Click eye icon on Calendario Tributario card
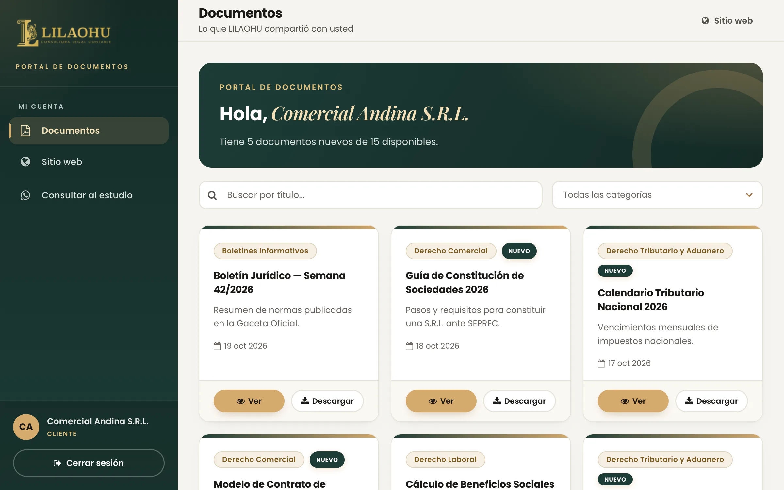The image size is (784, 490). [x=625, y=401]
